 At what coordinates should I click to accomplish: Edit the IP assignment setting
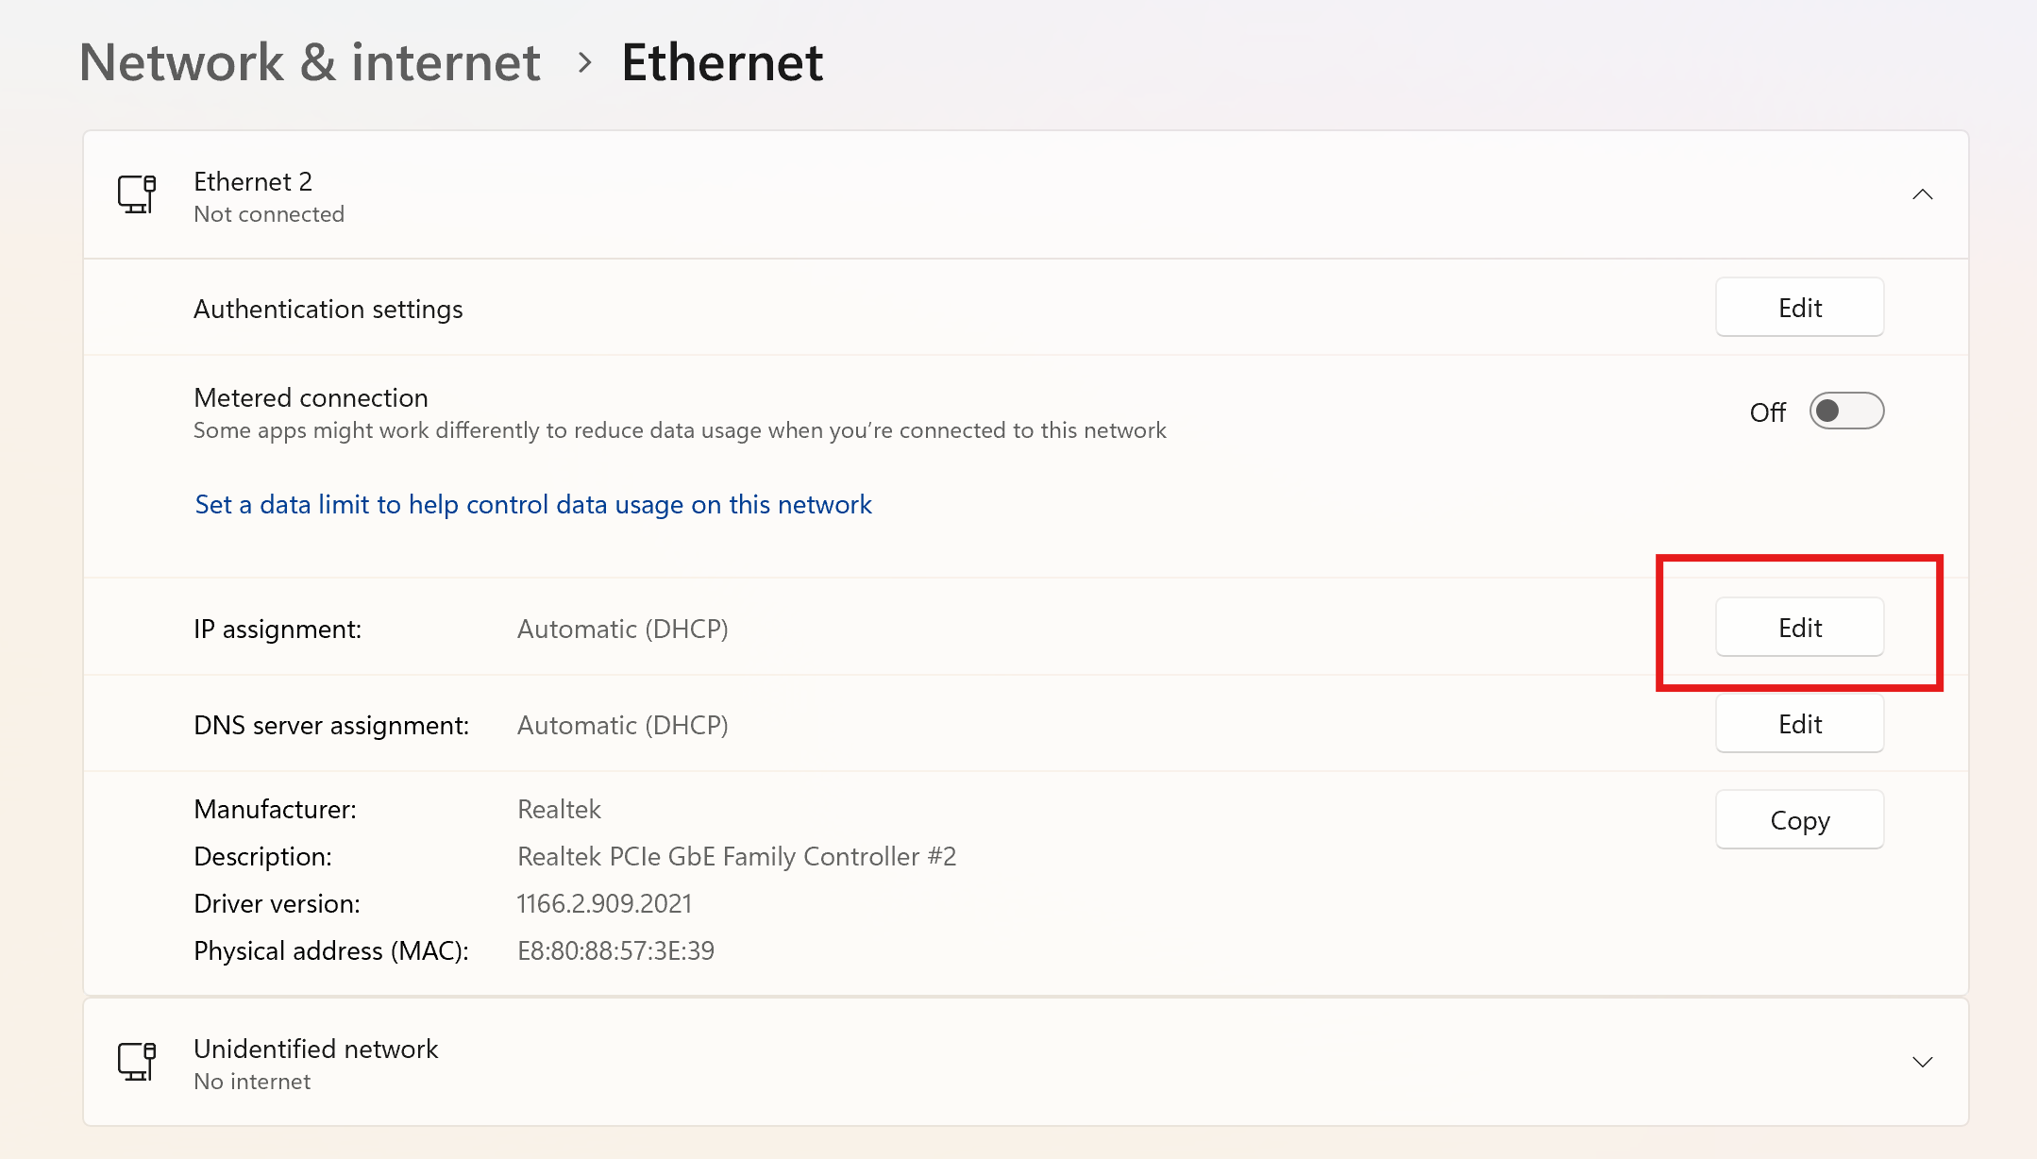pos(1799,628)
